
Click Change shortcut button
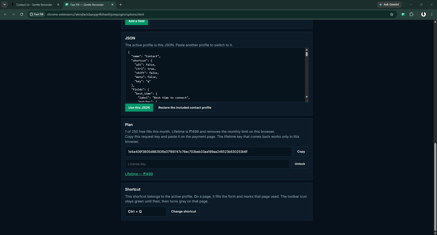click(x=184, y=211)
